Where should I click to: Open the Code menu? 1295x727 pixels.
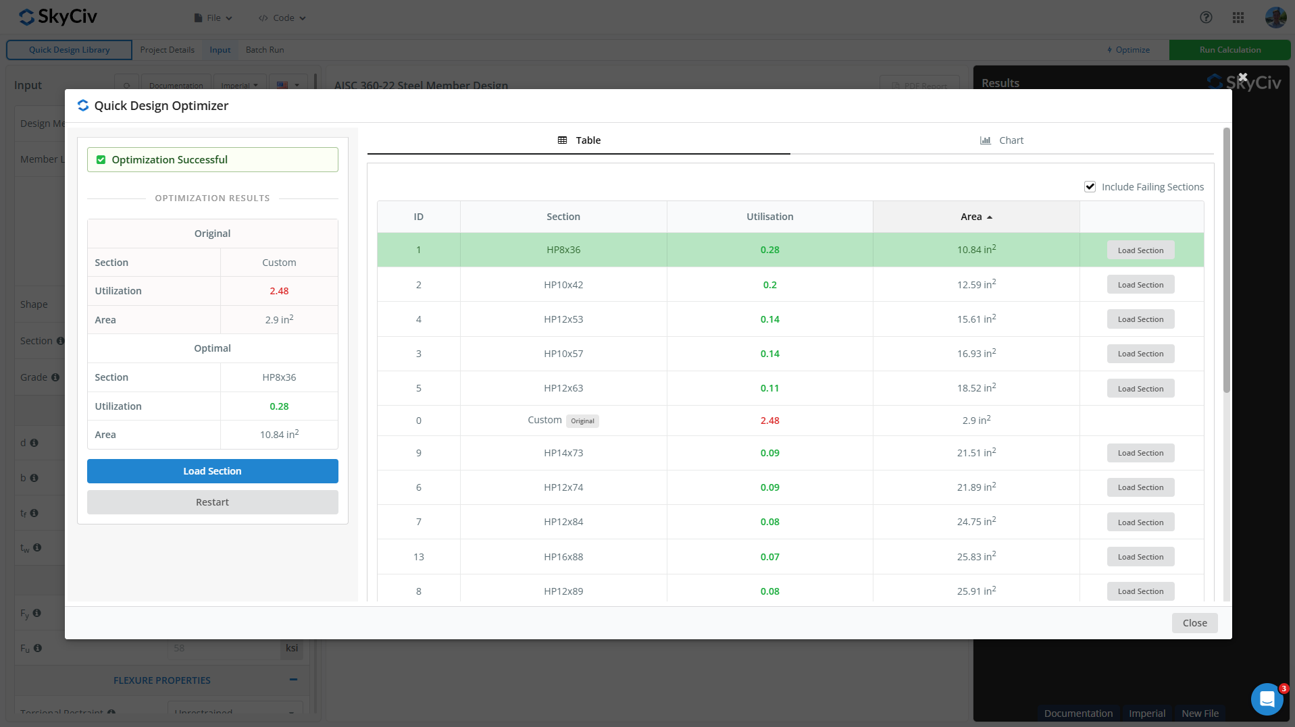tap(282, 18)
